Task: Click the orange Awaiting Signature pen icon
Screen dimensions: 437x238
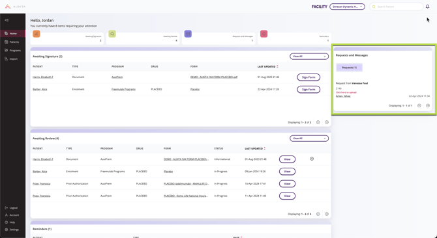Action: (37, 34)
